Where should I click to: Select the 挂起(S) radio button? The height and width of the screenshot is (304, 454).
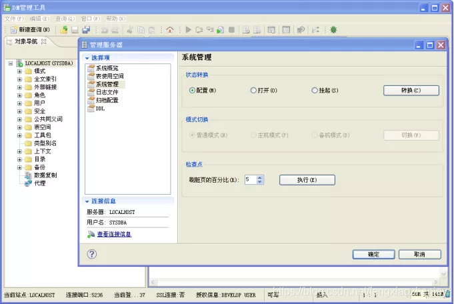[315, 90]
